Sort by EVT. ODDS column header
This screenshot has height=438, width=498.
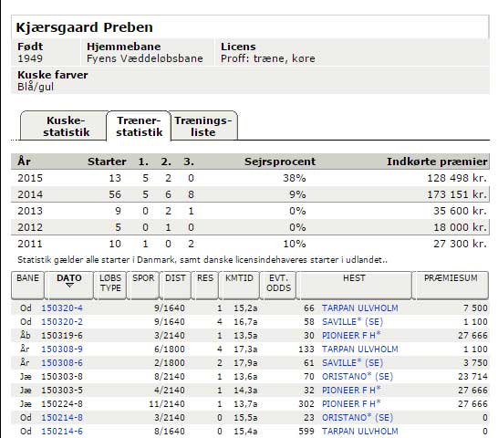coord(278,285)
